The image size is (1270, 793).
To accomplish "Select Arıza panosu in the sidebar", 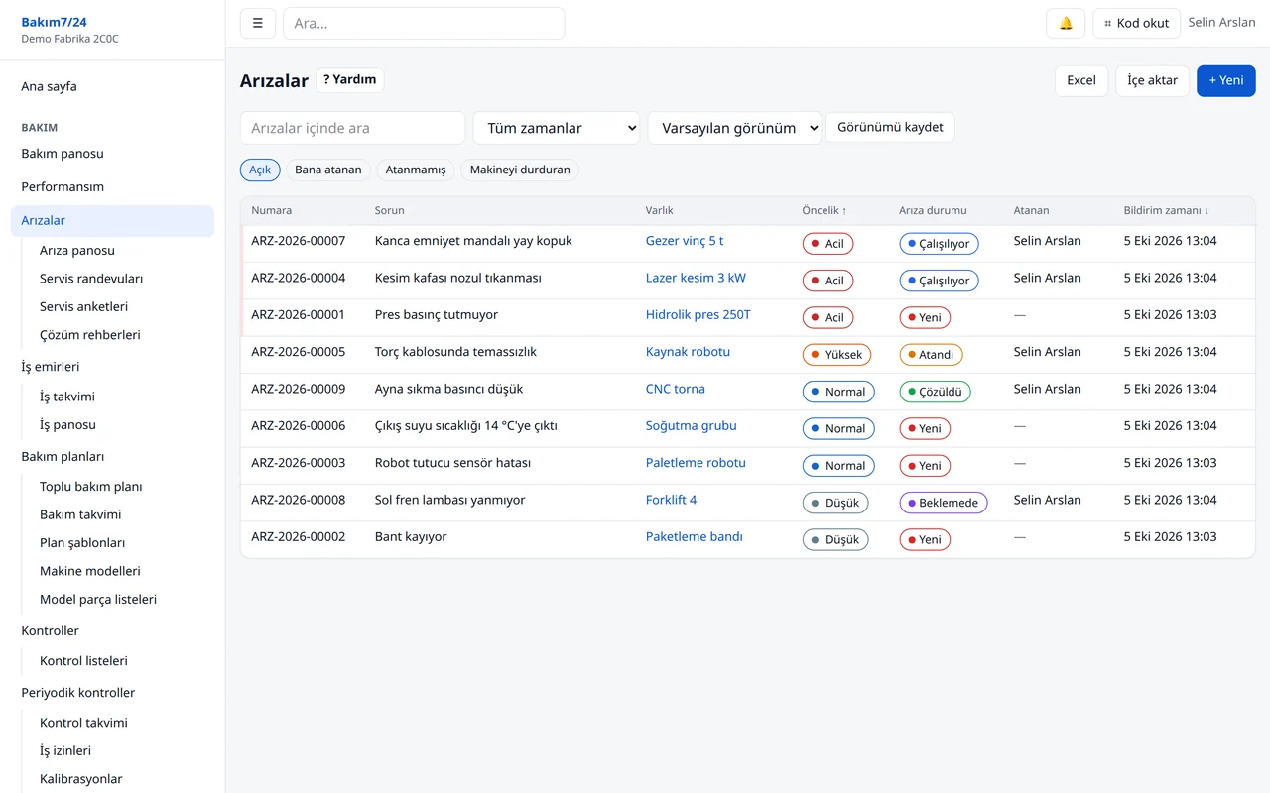I will pos(77,251).
